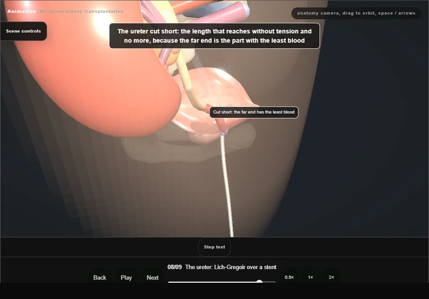Toggle the Step text panel

pos(214,247)
